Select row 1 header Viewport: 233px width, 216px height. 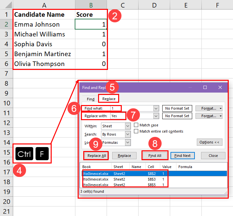coord(6,14)
